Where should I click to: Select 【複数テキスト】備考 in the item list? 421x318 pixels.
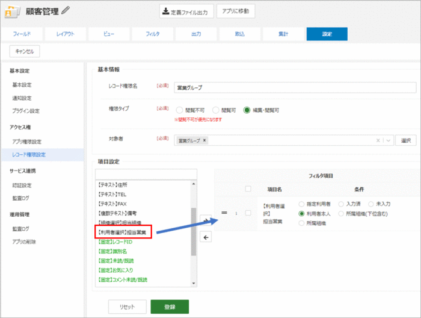[x=117, y=213]
